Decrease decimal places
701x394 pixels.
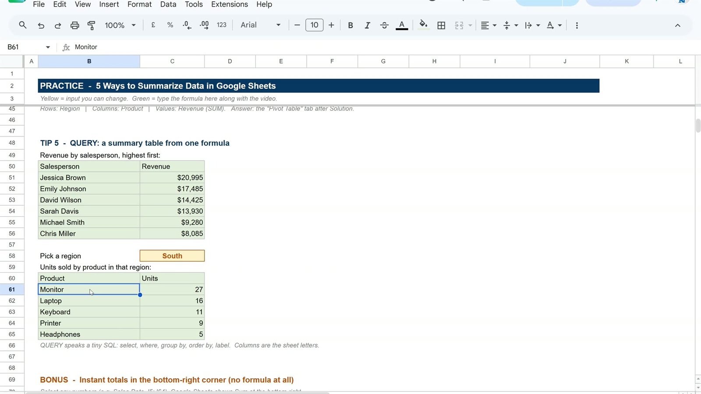(x=187, y=25)
